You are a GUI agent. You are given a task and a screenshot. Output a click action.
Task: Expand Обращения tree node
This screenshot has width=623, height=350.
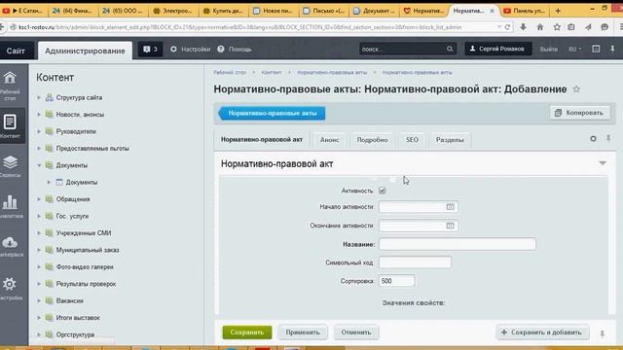coord(39,199)
